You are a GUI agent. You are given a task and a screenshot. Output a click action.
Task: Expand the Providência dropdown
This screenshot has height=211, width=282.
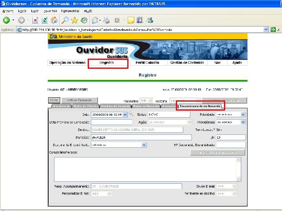243,122
